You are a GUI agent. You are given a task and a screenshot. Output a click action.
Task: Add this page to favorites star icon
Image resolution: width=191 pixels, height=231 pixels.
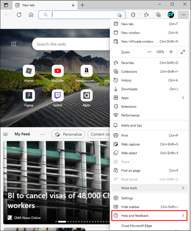click(119, 15)
